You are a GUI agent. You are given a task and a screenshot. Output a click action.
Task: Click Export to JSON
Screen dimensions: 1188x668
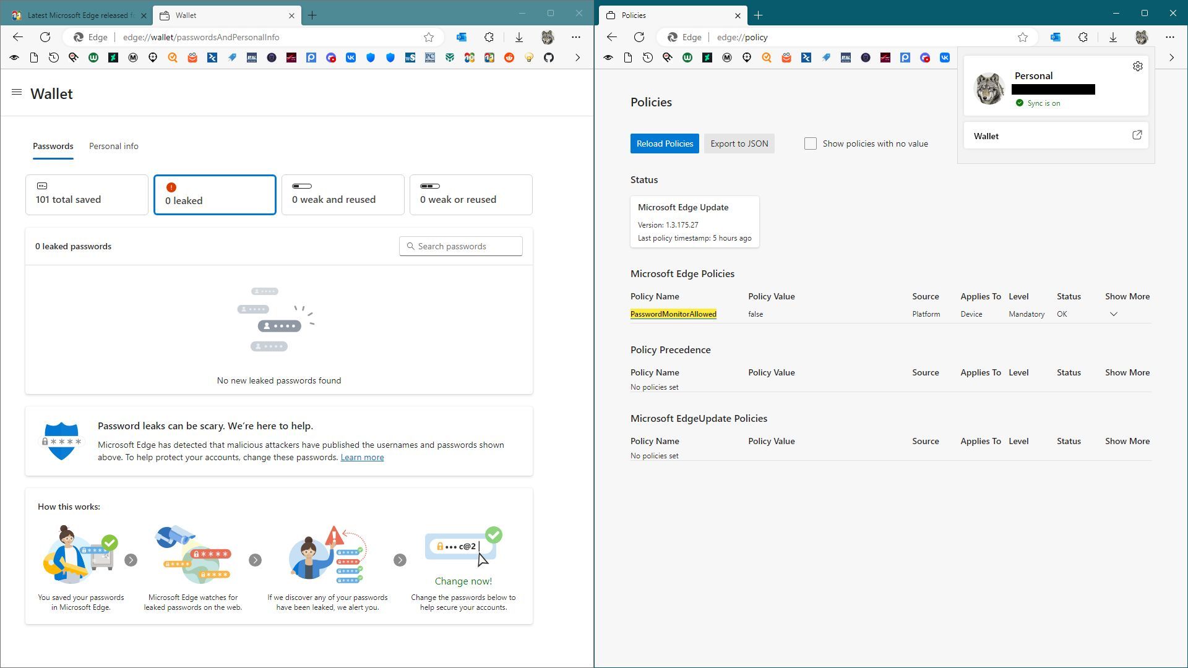point(739,143)
